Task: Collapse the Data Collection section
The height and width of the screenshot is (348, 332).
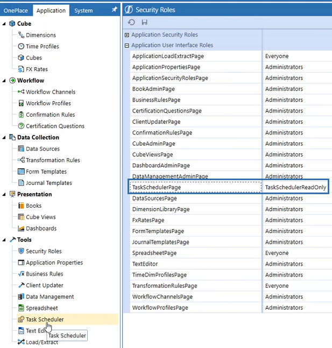Action: coord(4,138)
